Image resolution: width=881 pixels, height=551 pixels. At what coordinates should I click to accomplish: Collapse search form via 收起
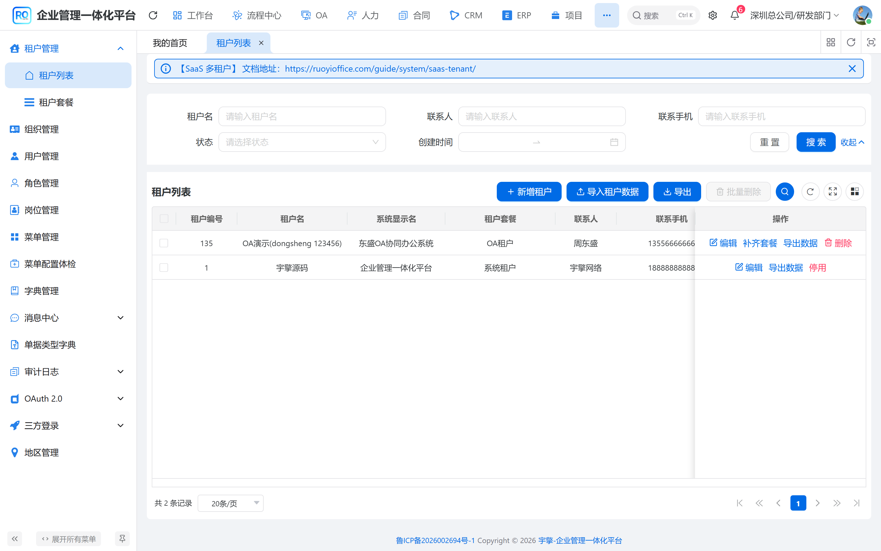tap(852, 142)
